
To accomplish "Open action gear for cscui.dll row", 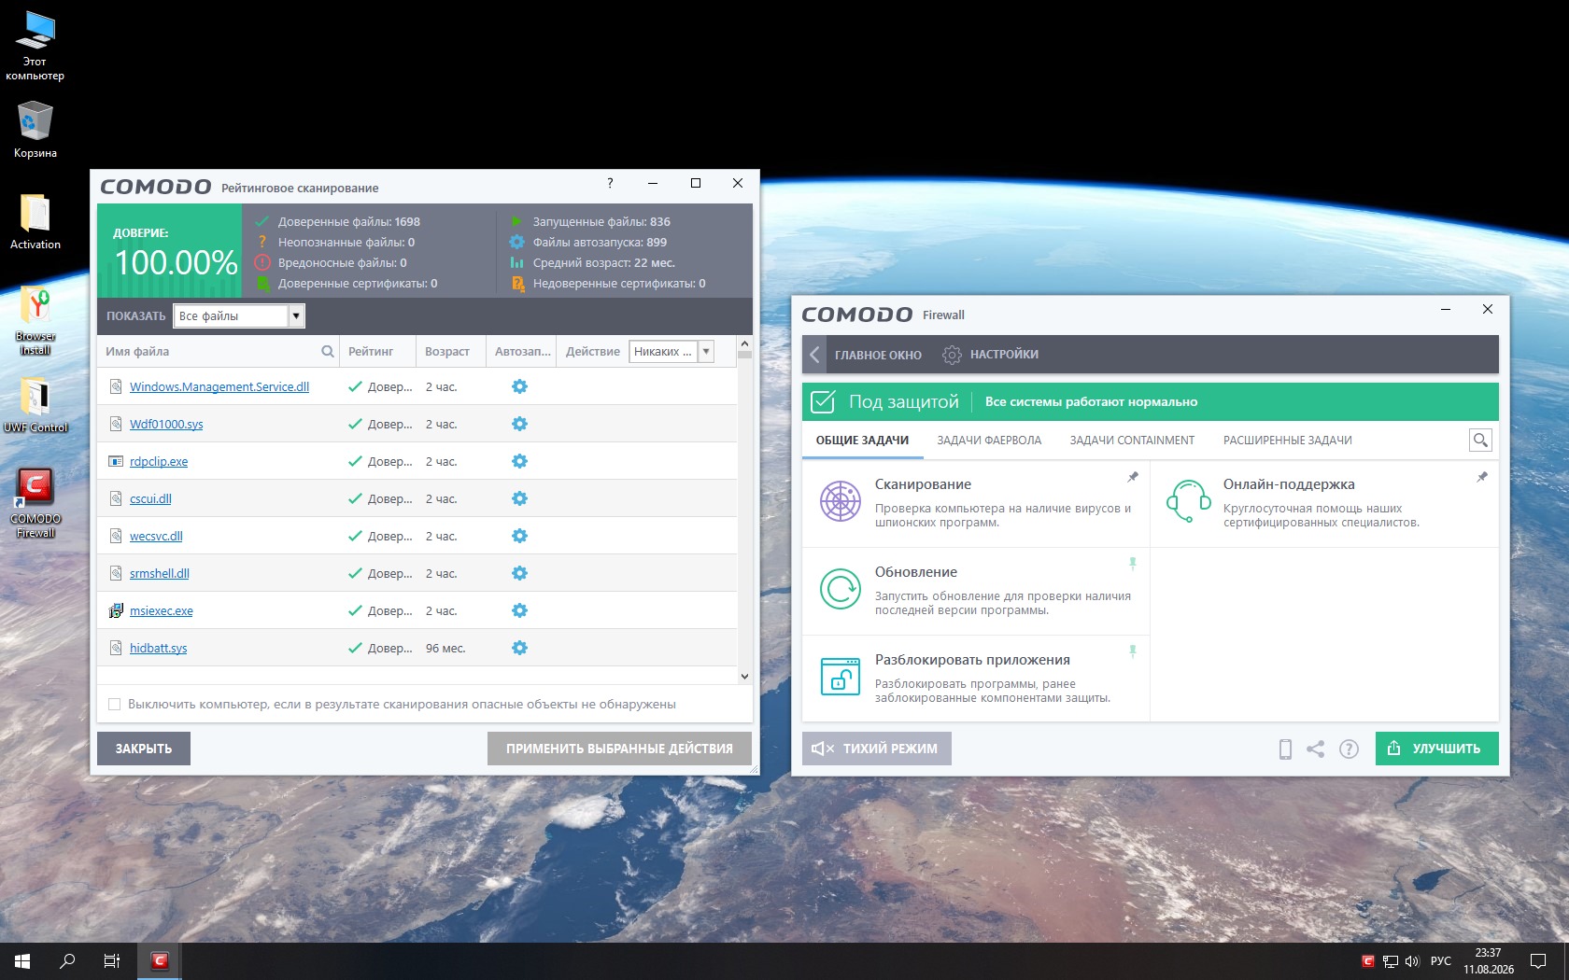I will [520, 498].
